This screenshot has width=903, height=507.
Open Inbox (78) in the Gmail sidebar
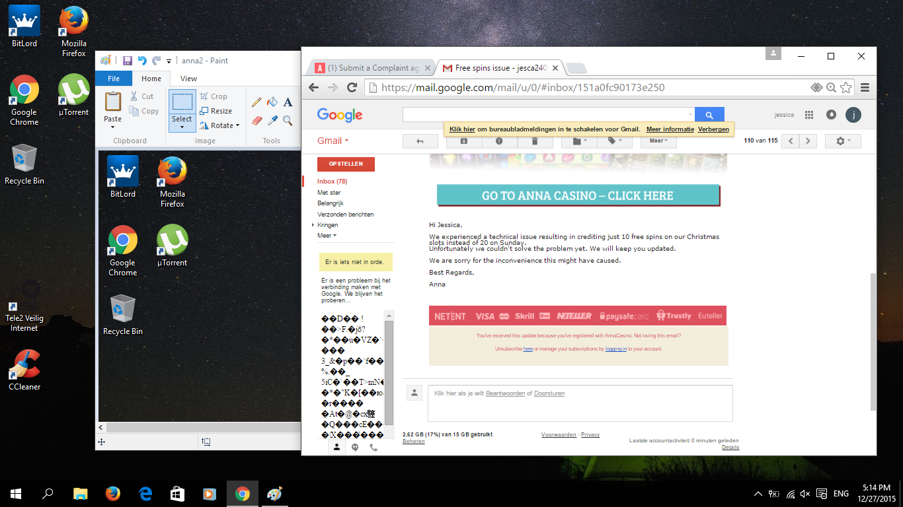(332, 182)
